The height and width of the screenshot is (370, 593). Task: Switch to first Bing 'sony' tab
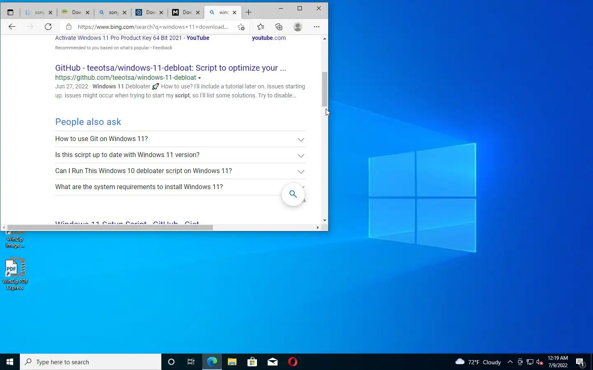coord(35,12)
